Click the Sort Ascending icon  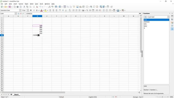coord(68,7)
